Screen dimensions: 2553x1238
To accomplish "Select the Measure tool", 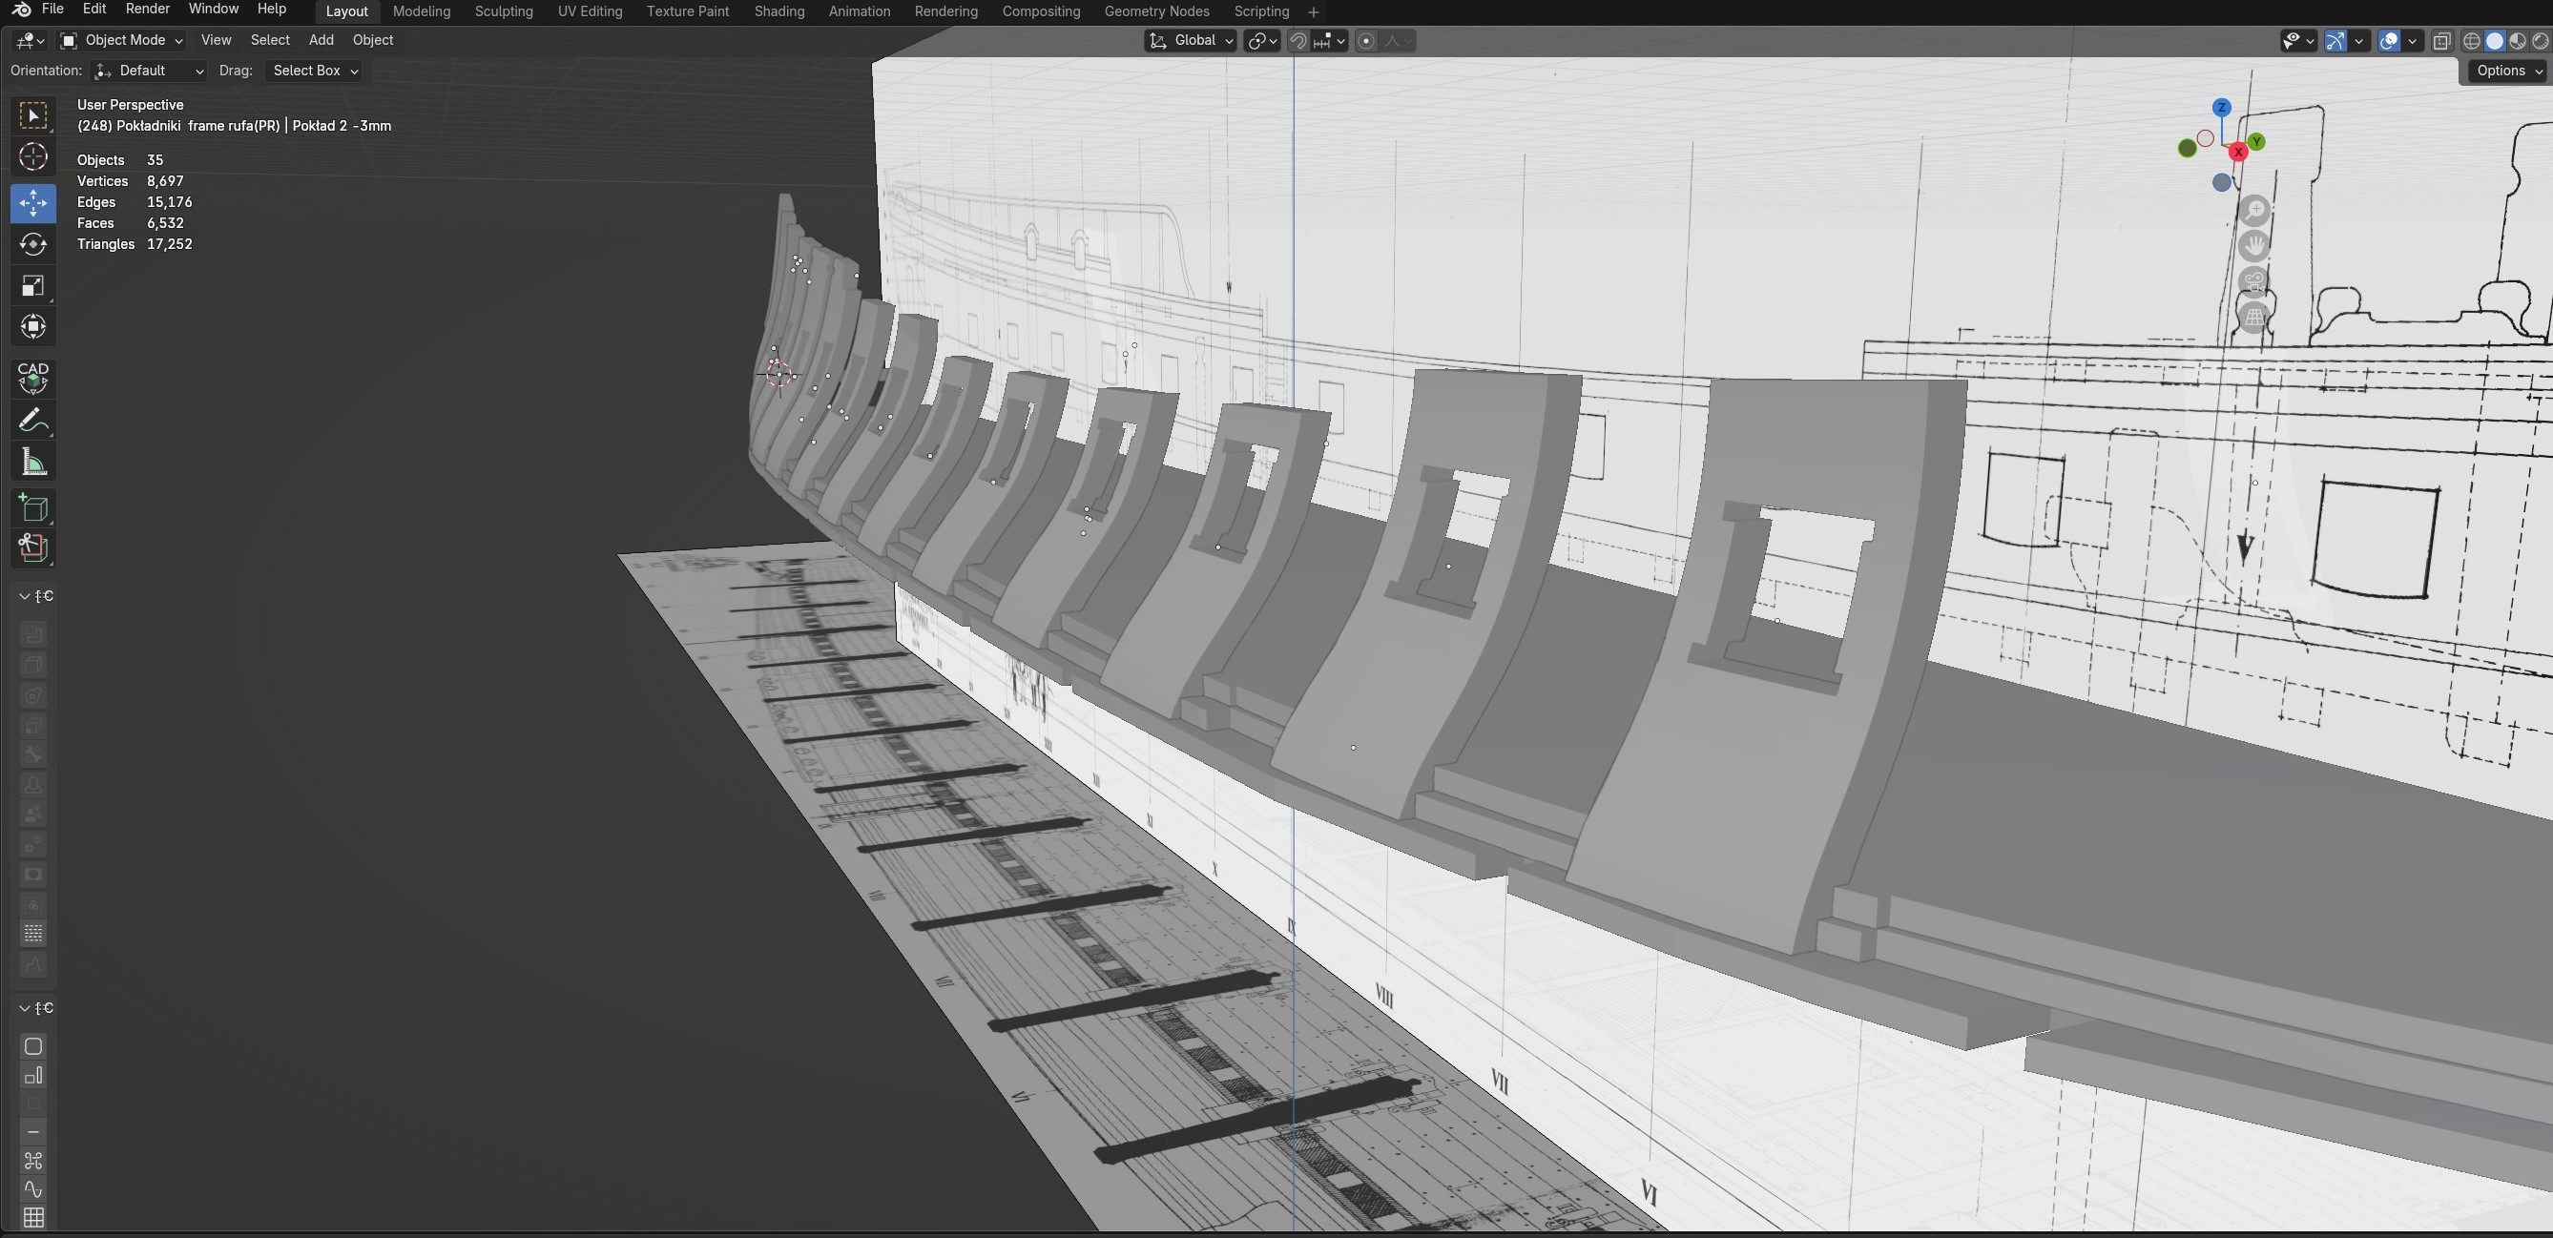I will coord(32,463).
